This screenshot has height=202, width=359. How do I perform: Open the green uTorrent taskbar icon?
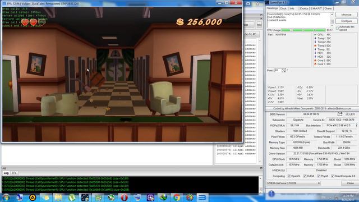pos(72,198)
